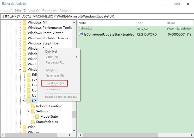194x138 pixels.
Task: Choose Exportação (E) from context menu
Action: point(54,83)
